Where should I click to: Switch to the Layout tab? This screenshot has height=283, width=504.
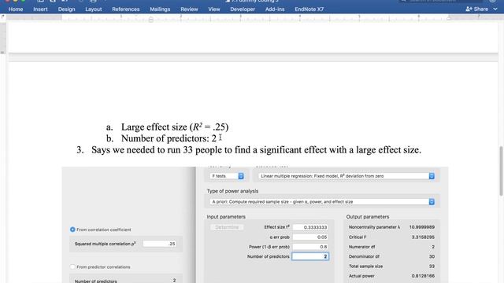coord(93,9)
